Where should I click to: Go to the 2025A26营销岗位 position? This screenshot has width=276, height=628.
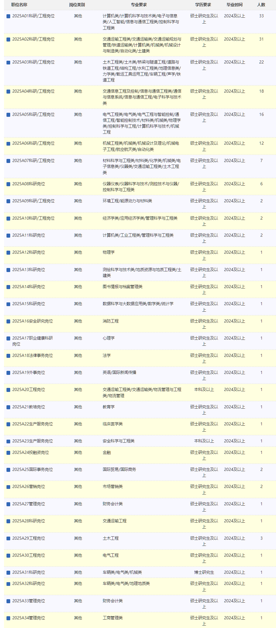[x=28, y=486]
